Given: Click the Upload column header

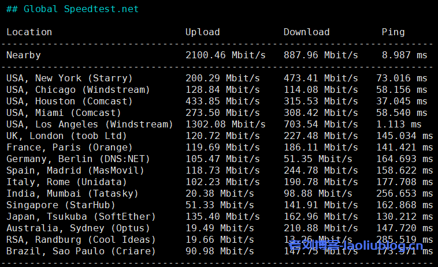Looking at the screenshot, I should (x=202, y=32).
